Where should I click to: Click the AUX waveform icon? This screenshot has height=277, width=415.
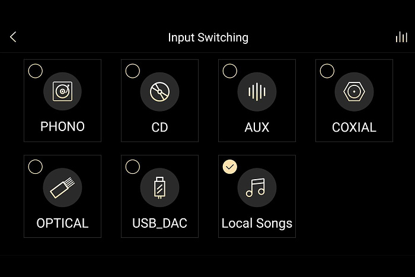coord(257,91)
